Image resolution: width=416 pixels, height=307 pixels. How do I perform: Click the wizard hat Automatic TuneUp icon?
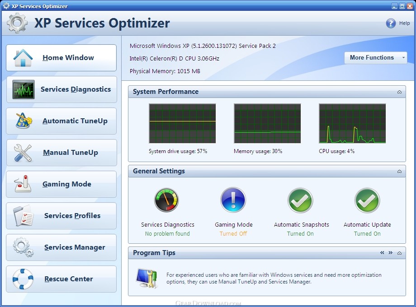click(x=24, y=121)
